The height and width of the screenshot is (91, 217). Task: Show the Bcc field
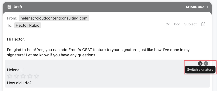177,24
